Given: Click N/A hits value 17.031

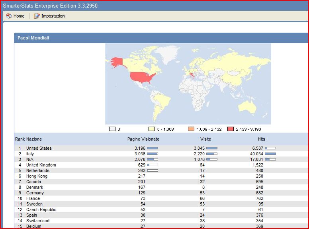Looking at the screenshot, I should pyautogui.click(x=256, y=159).
